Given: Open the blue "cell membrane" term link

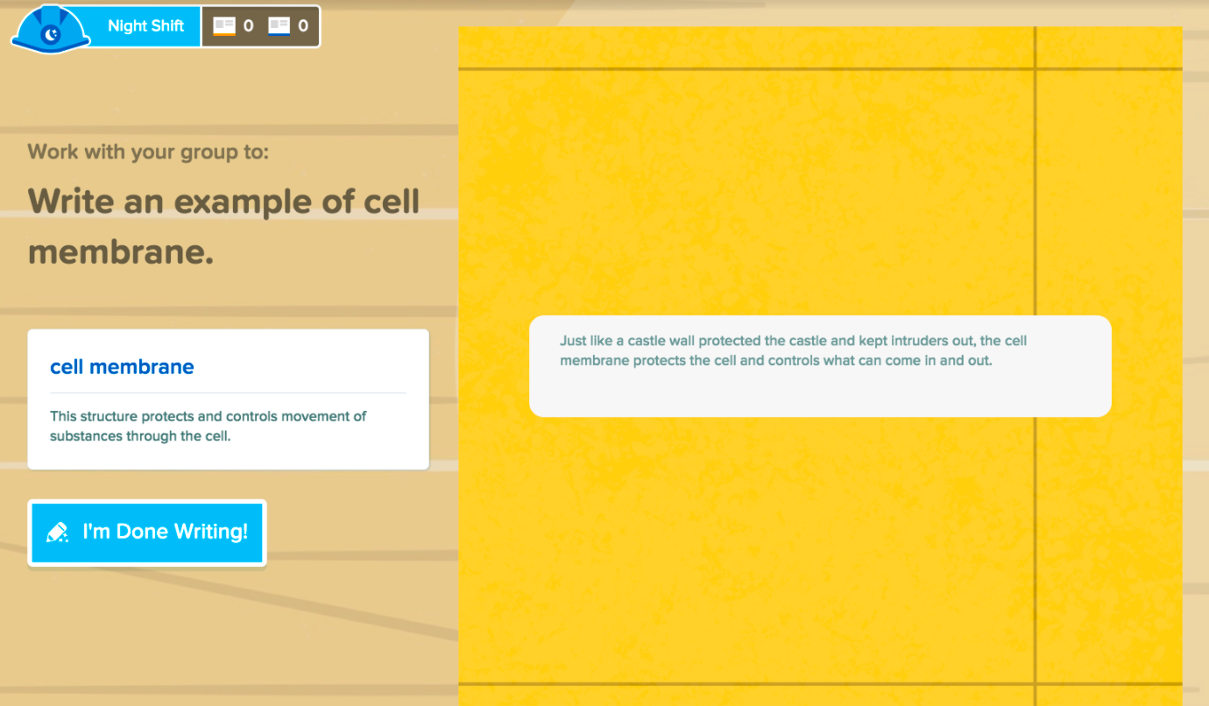Looking at the screenshot, I should tap(122, 366).
